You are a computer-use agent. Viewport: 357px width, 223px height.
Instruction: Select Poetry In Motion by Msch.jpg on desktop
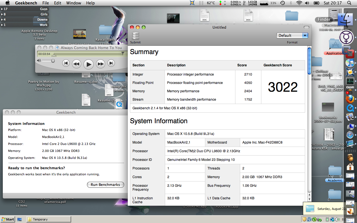[x=44, y=84]
